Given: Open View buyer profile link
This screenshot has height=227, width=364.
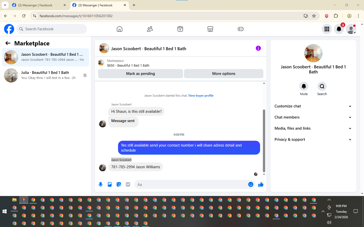Looking at the screenshot, I should coord(201,96).
